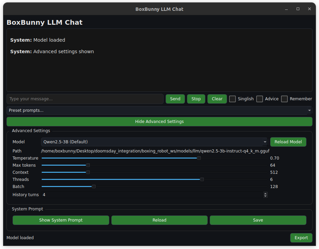319x249 pixels.
Task: Expand the Model selection combo box
Action: click(x=154, y=142)
